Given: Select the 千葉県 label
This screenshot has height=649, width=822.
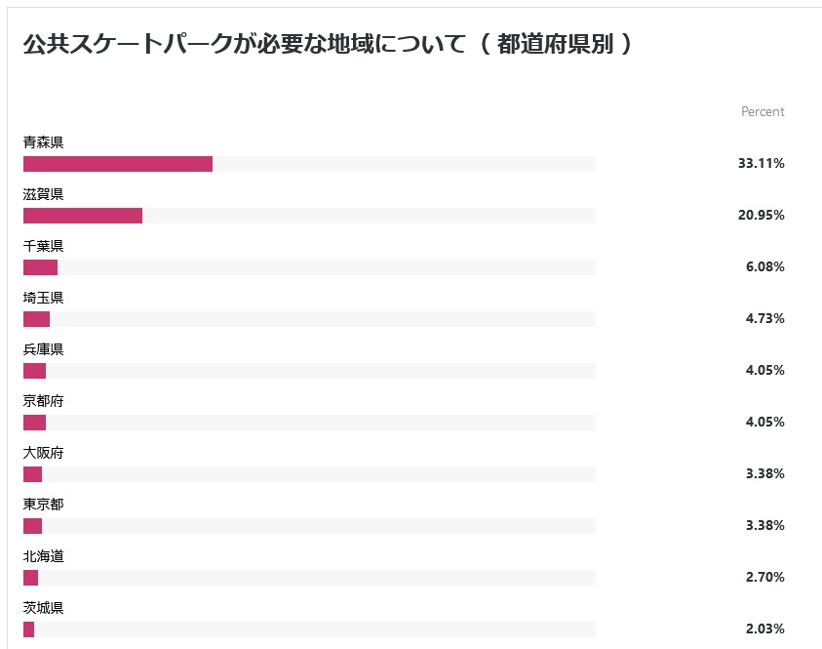Looking at the screenshot, I should tap(44, 246).
